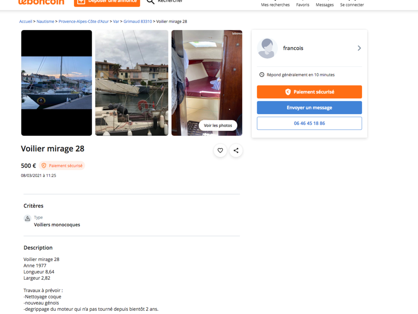Click the heart favorite icon
The image size is (418, 314).
click(220, 150)
